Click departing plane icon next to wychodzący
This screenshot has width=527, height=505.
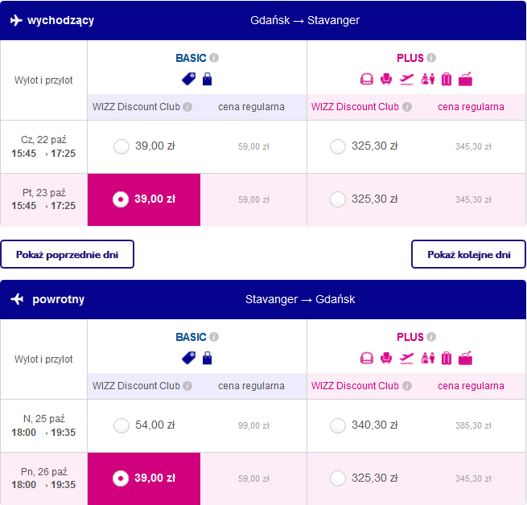tap(16, 20)
